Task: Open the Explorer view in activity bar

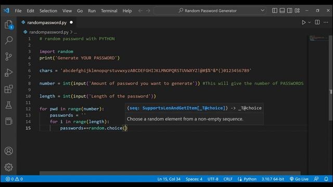Action: pos(9,24)
